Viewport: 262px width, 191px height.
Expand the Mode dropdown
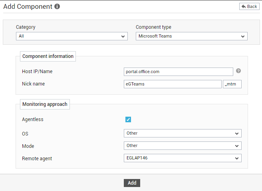point(183,146)
